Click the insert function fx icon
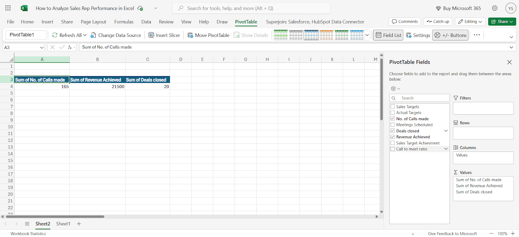Screen dimensions: 519x237 click(70, 47)
